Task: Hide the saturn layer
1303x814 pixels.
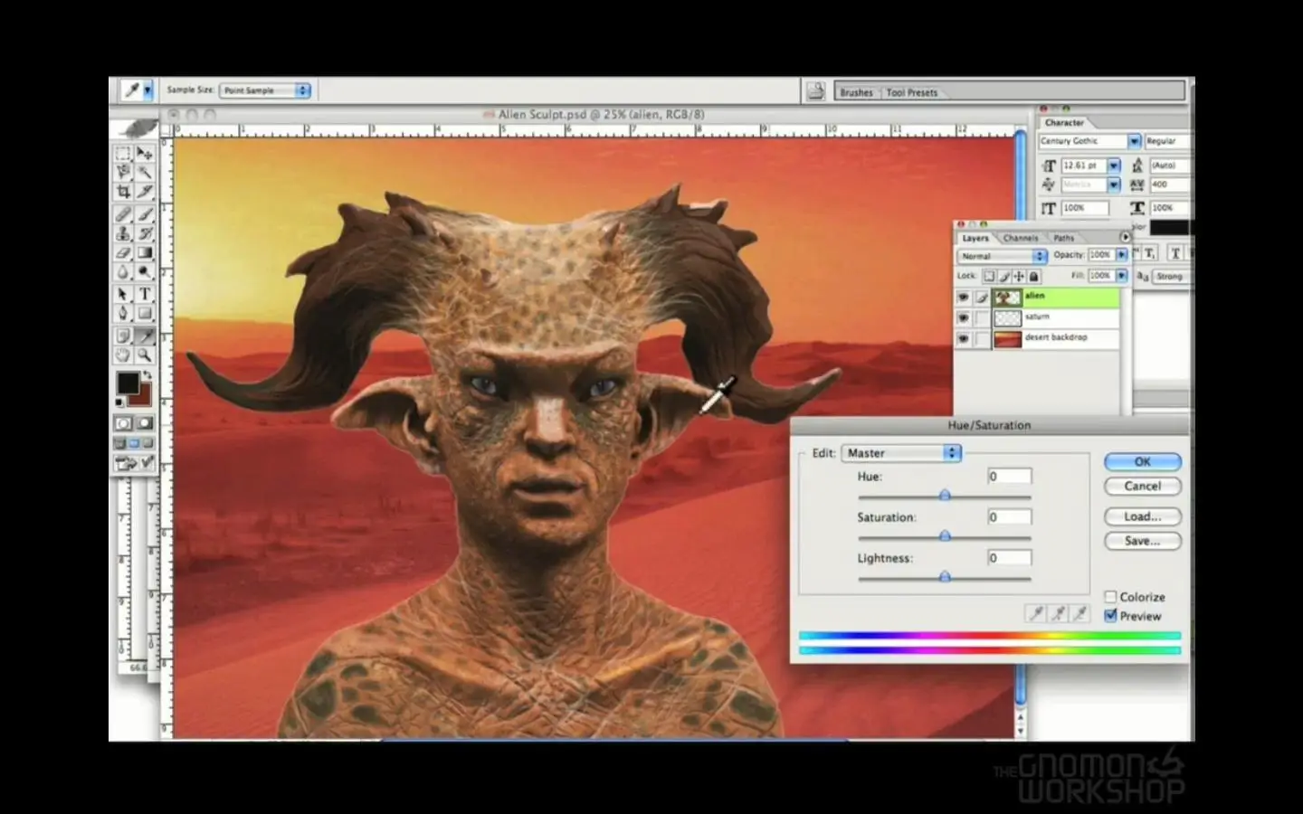Action: tap(963, 317)
